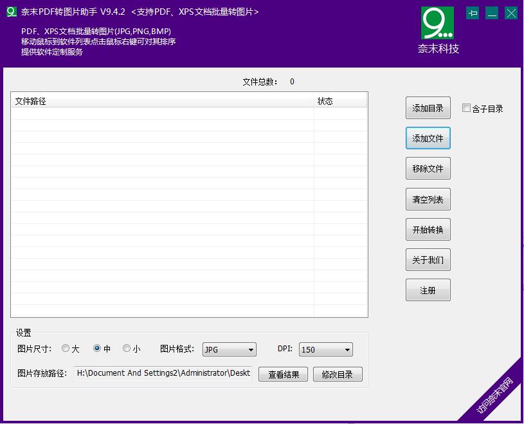Click the 奈末科技 text under logo
The image size is (524, 424).
[438, 49]
